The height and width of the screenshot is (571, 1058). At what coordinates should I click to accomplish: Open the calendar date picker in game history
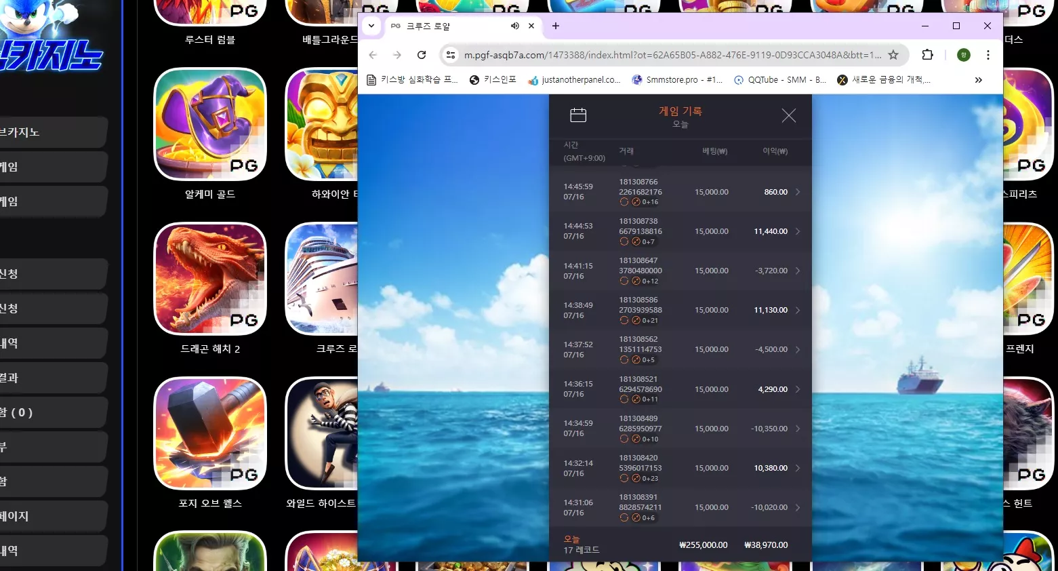point(578,115)
